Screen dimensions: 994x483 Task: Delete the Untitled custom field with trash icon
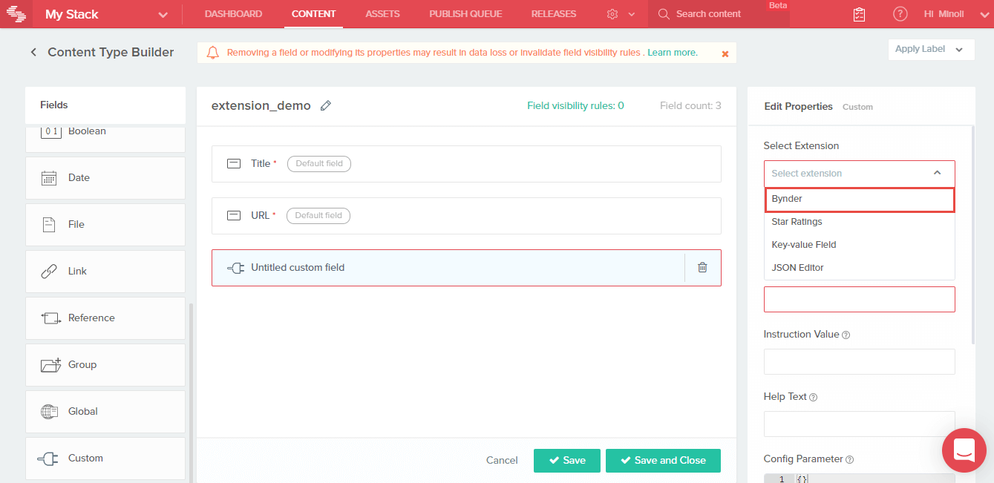click(x=702, y=268)
